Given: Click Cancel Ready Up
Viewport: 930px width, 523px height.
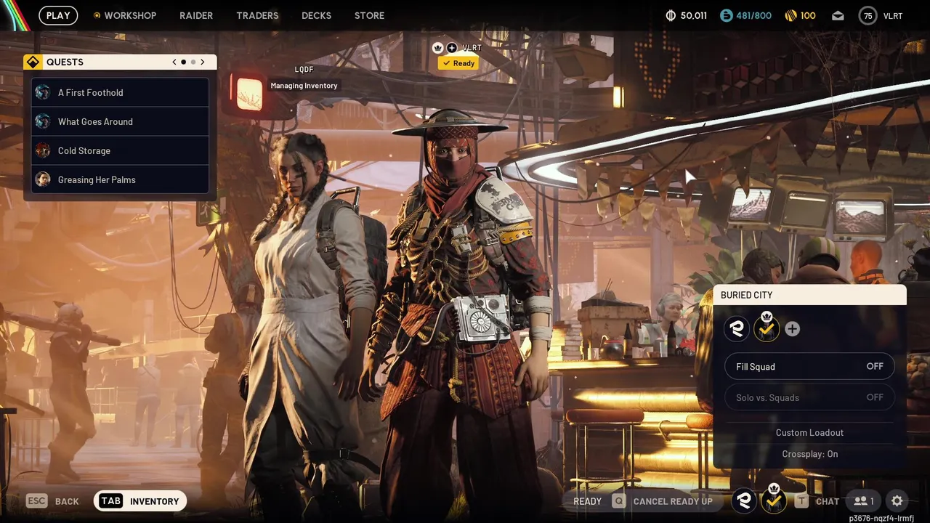Looking at the screenshot, I should [x=673, y=501].
